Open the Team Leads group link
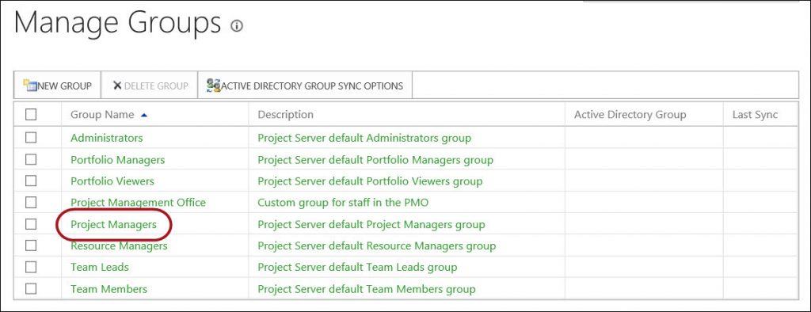811x312 pixels. (100, 267)
